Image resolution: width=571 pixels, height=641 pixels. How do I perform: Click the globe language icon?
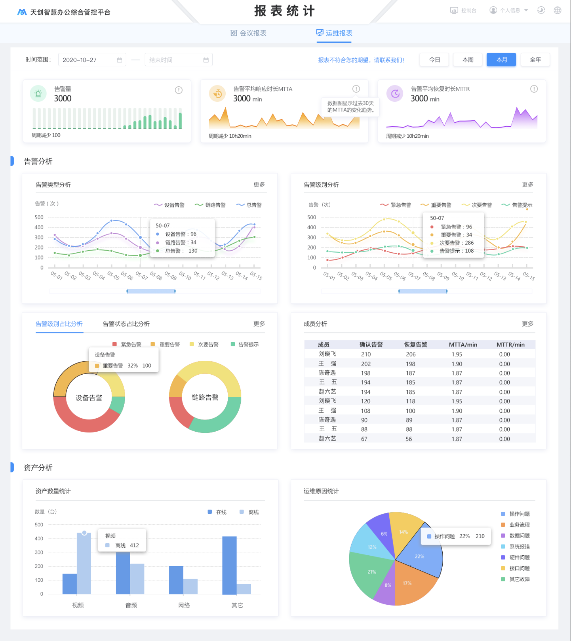point(557,10)
